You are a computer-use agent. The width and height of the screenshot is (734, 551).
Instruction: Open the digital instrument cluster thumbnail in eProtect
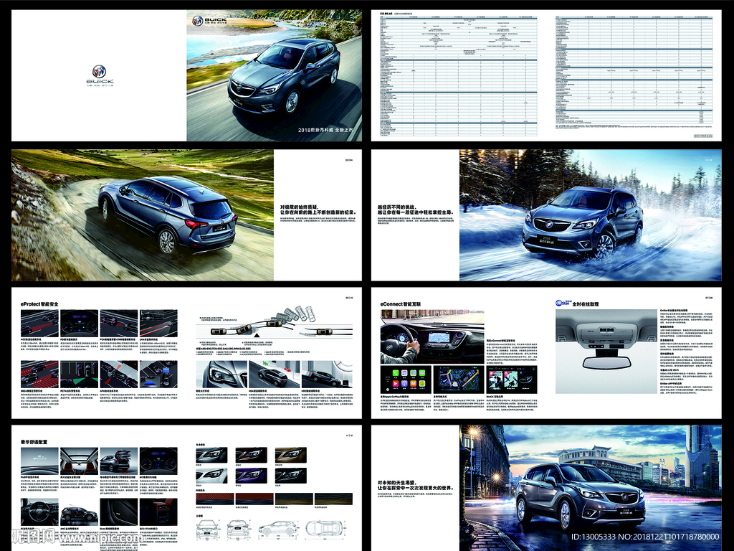(79, 324)
